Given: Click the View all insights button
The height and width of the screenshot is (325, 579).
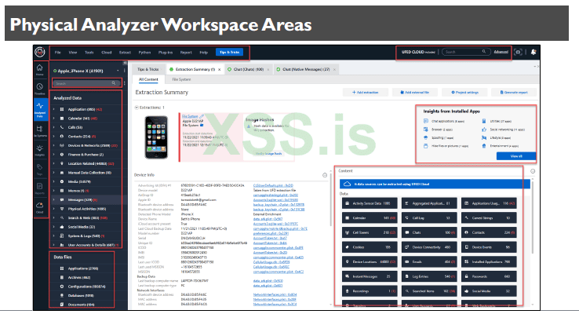Looking at the screenshot, I should pos(516,156).
